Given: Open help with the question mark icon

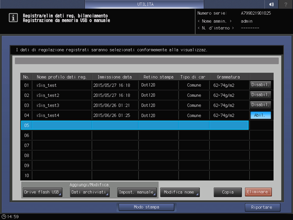Looking at the screenshot, I should [x=286, y=4].
